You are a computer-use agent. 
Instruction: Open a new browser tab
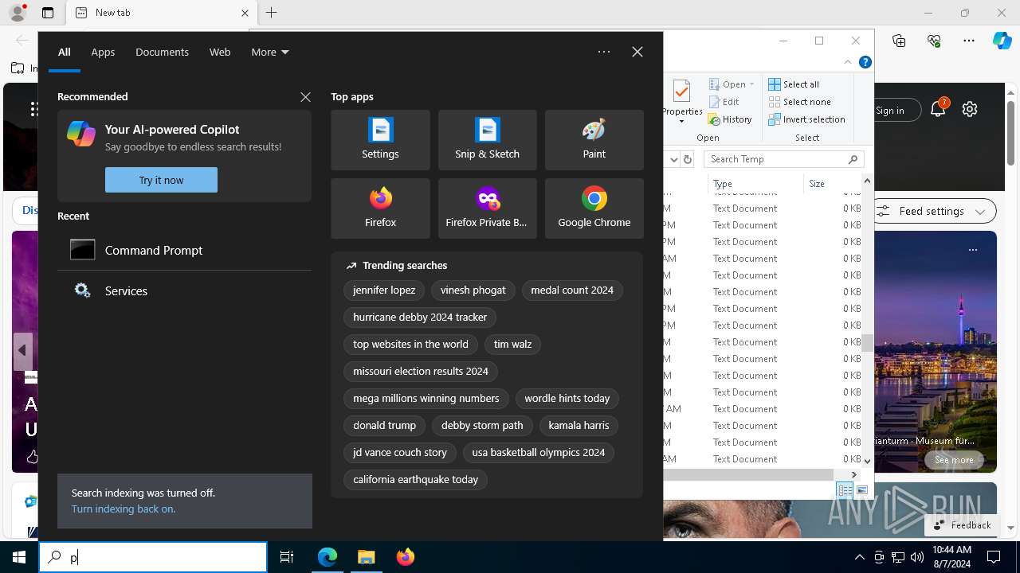point(271,13)
